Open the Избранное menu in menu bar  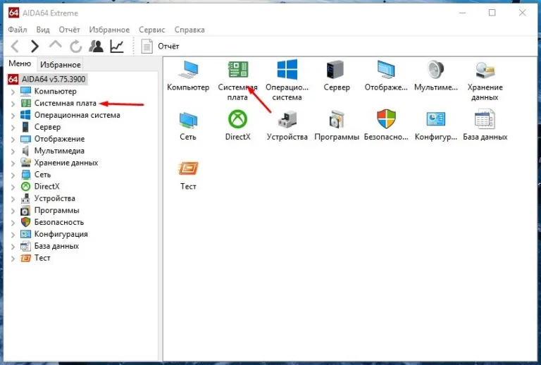[x=109, y=30]
